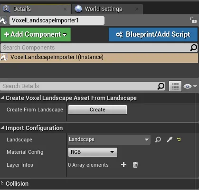Pick an actor with the eyedropper
199x190 pixels.
[x=170, y=140]
